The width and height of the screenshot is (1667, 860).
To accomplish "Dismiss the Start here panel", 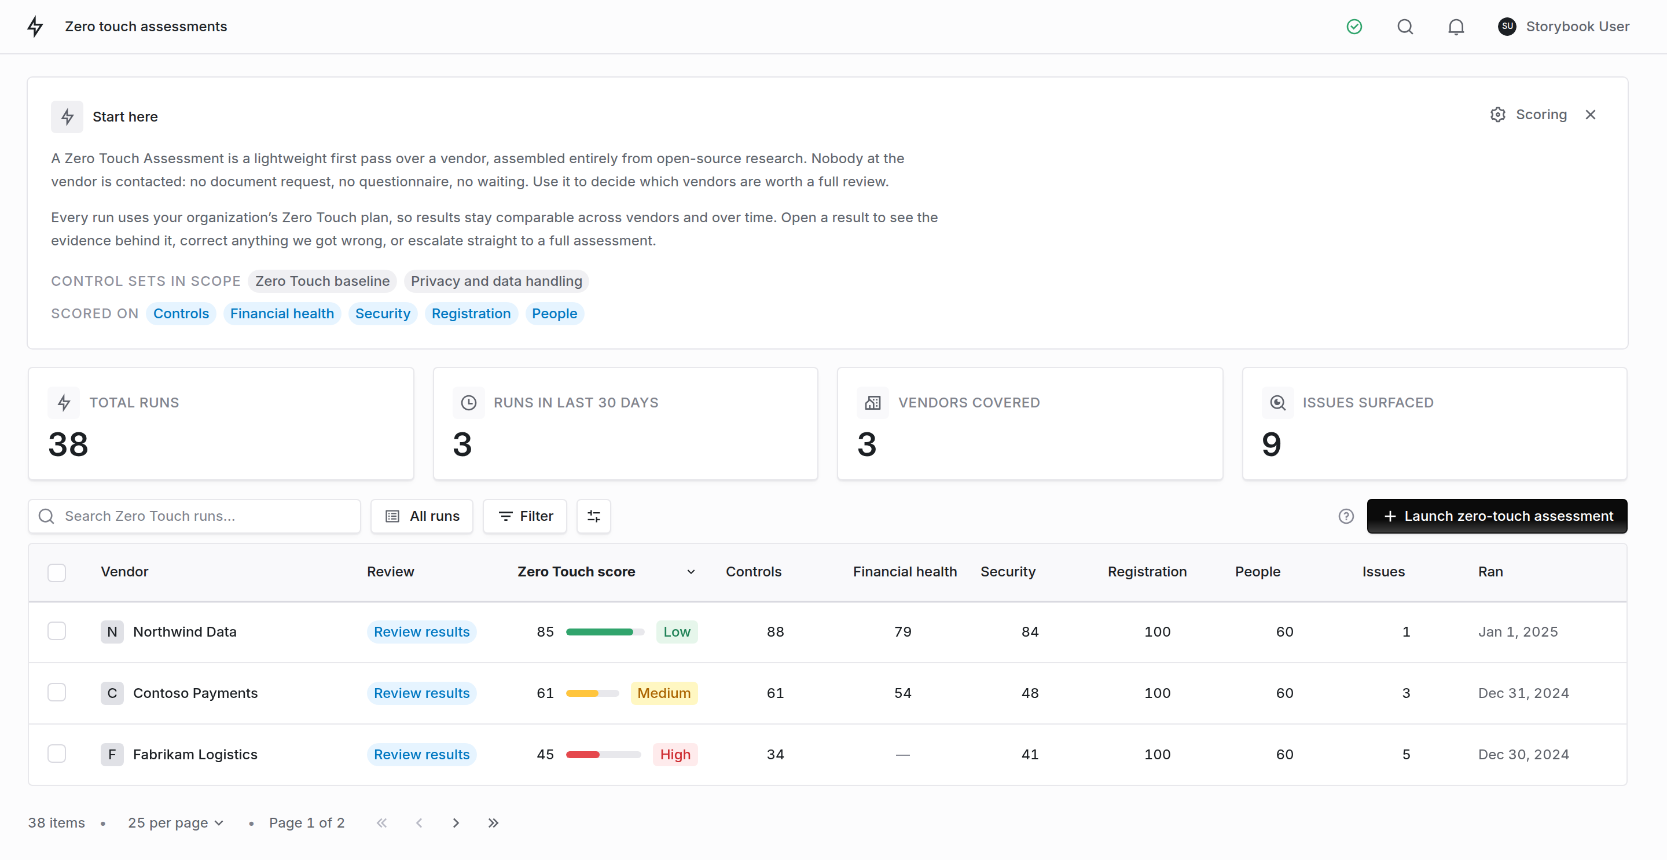I will pos(1590,115).
